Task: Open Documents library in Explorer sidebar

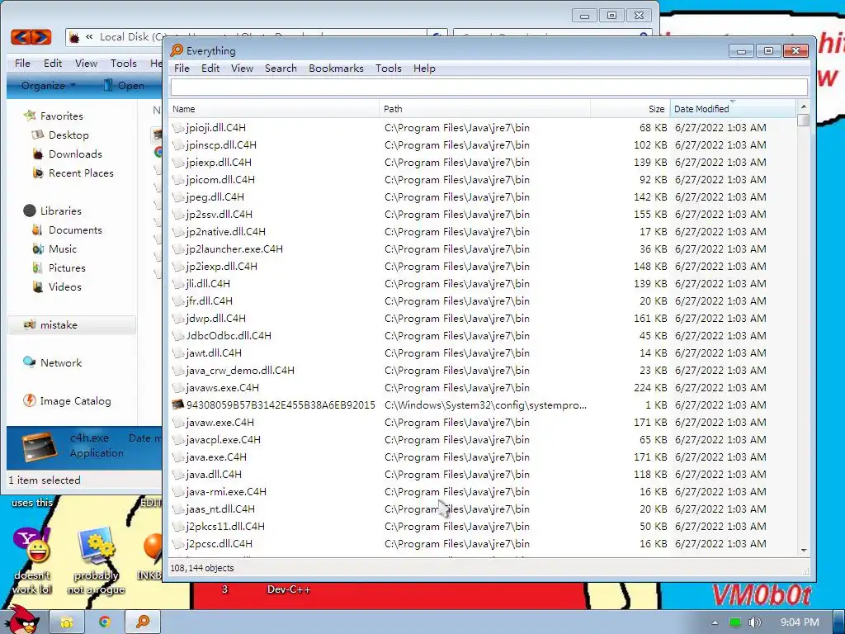Action: (x=75, y=230)
